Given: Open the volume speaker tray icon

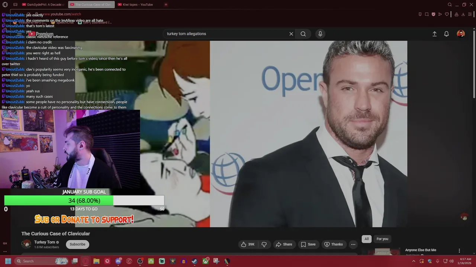Looking at the screenshot, I should [451, 261].
